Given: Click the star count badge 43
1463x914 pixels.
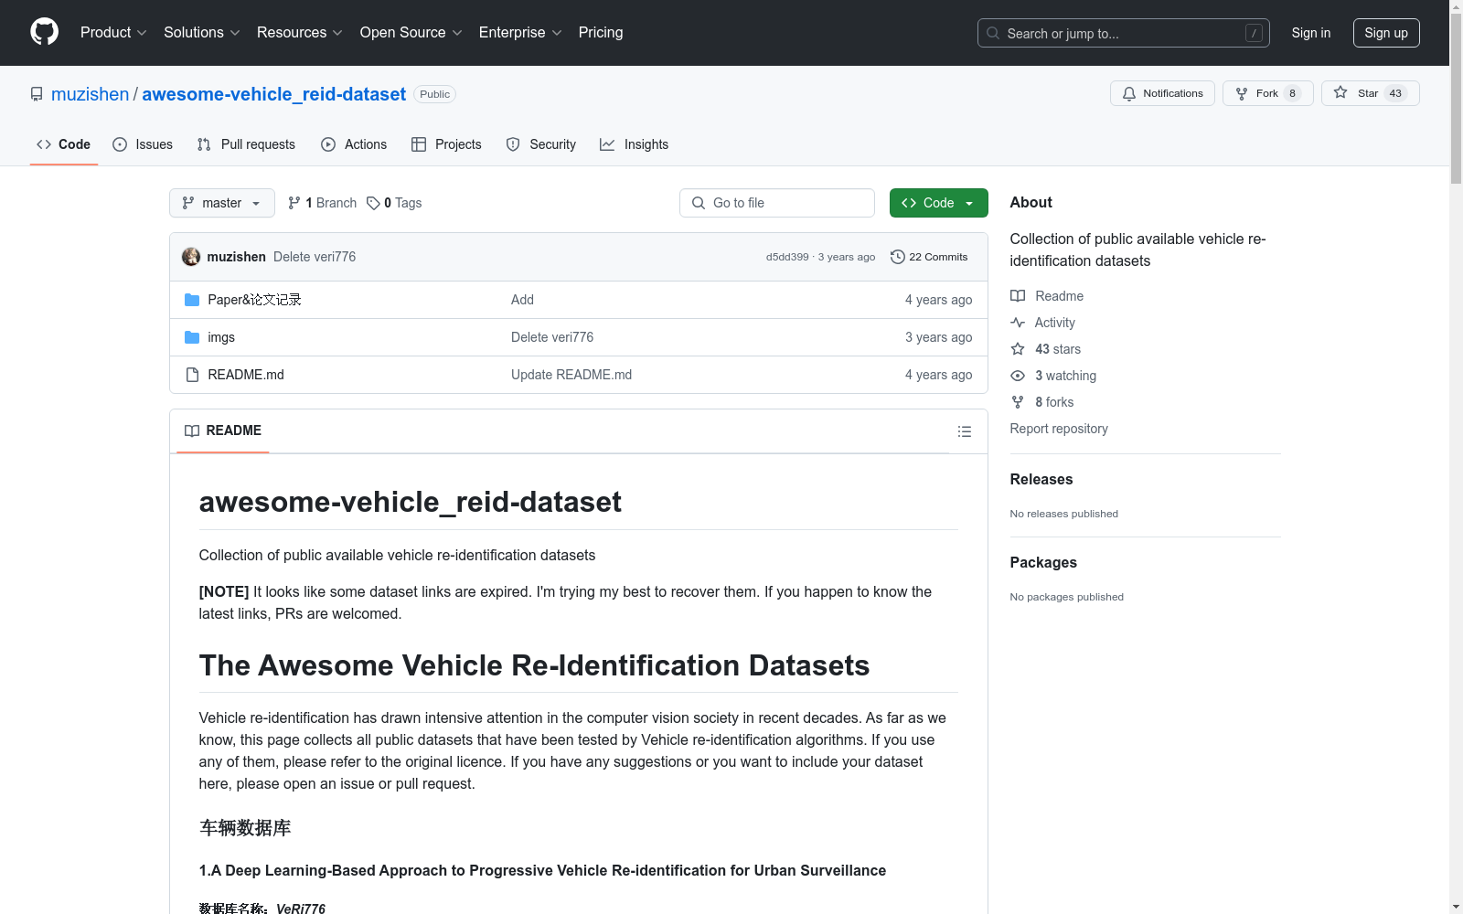Looking at the screenshot, I should coord(1395,93).
